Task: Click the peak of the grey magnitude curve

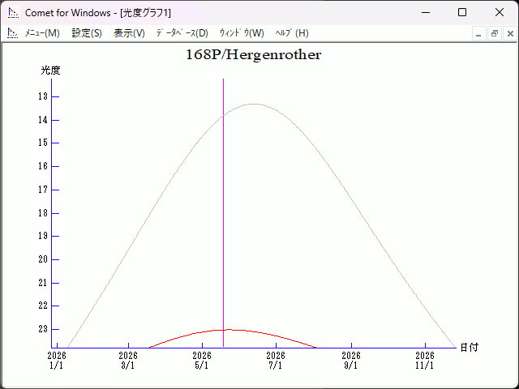Action: pos(254,104)
